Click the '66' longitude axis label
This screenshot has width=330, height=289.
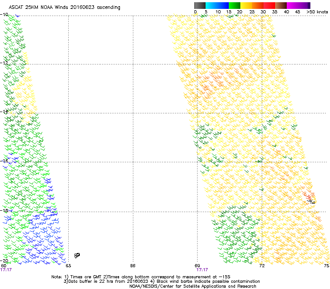click(x=132, y=266)
